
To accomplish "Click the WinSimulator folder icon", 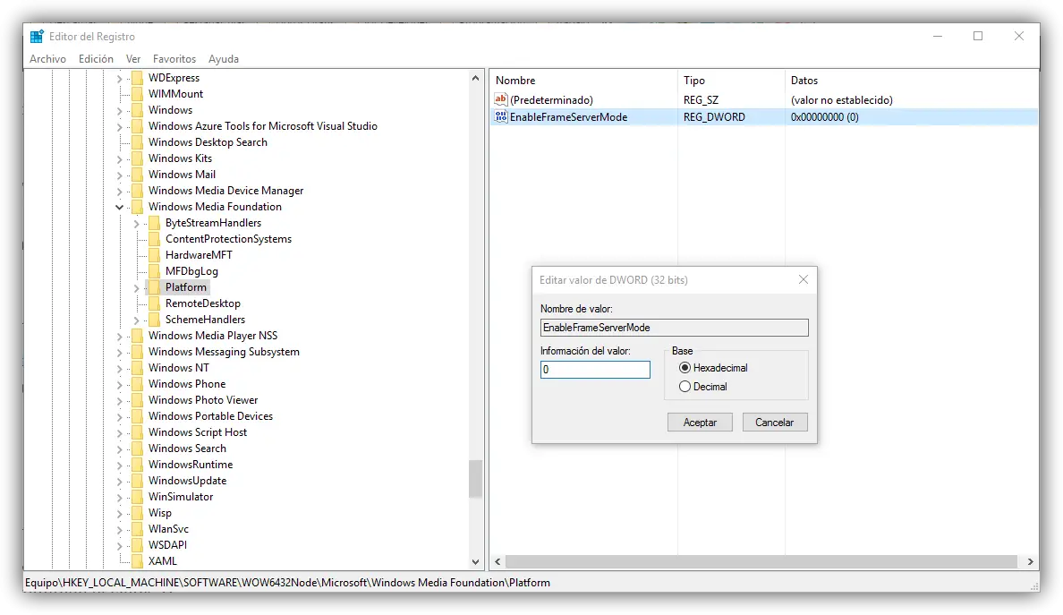I will tap(138, 496).
